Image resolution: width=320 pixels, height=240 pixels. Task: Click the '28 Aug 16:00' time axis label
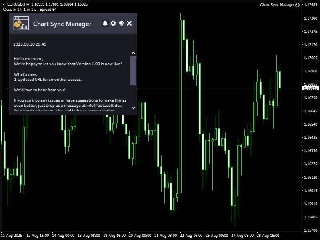pos(268,235)
